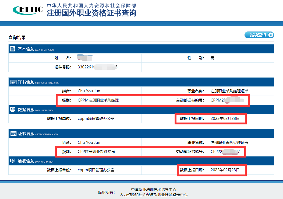The image size is (283, 199).
Task: Click the 基本信息 section list icon
Action: [x=12, y=49]
